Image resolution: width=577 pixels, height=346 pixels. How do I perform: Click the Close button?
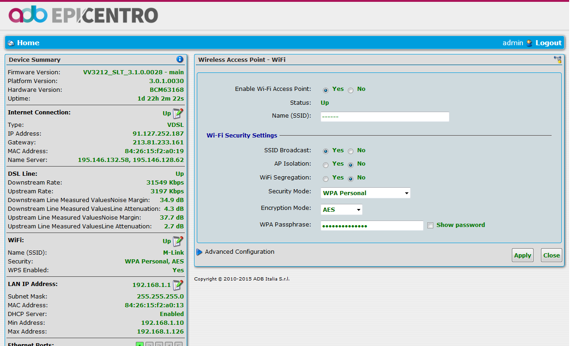(x=552, y=255)
